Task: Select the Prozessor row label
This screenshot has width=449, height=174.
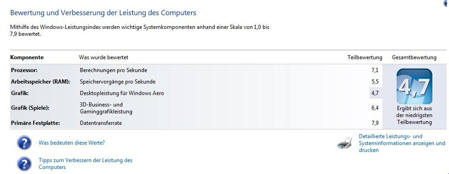Action: coord(24,70)
